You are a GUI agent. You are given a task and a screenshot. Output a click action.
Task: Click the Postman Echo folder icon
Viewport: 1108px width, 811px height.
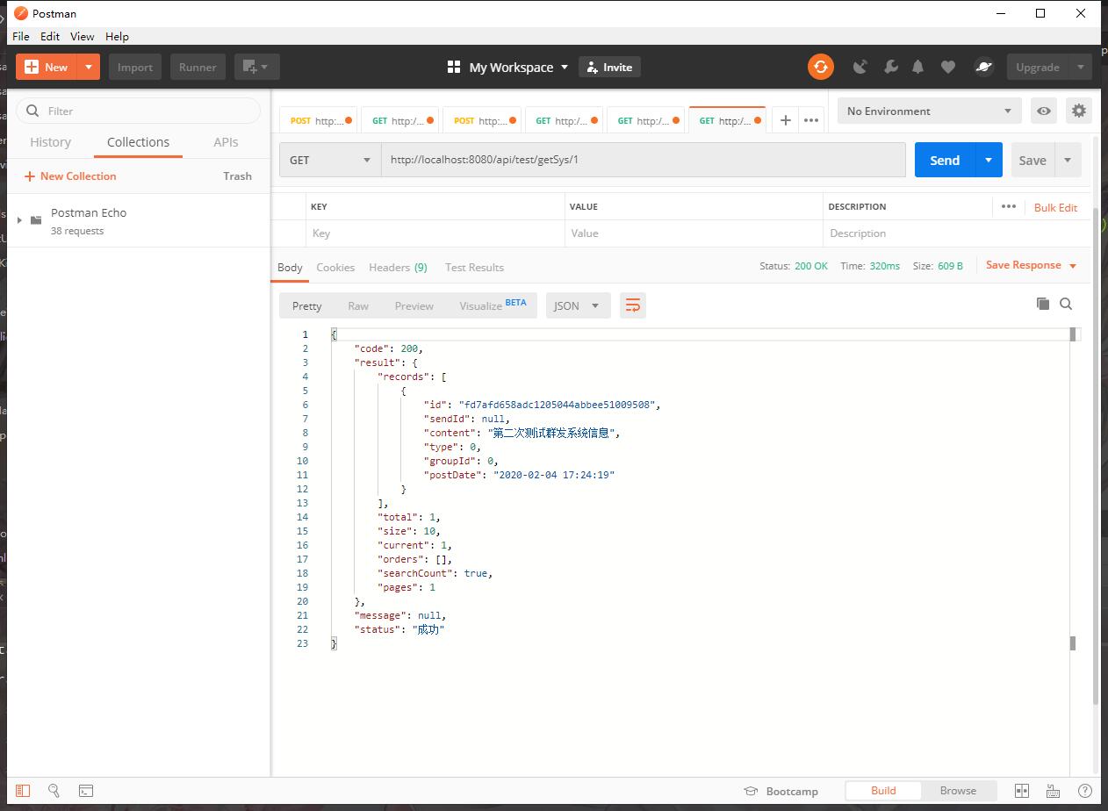[x=36, y=219]
